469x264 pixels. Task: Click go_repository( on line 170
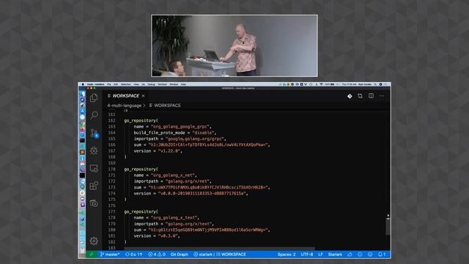coord(141,169)
